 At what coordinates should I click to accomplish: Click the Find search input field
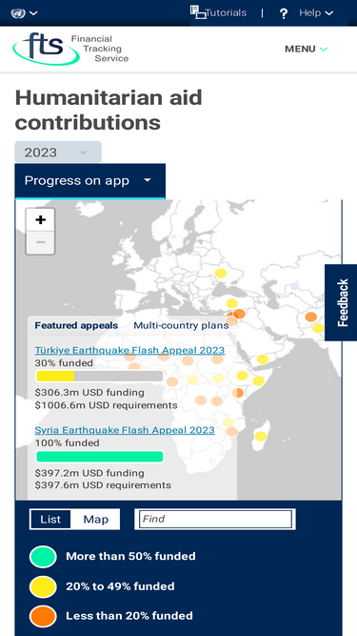[215, 519]
